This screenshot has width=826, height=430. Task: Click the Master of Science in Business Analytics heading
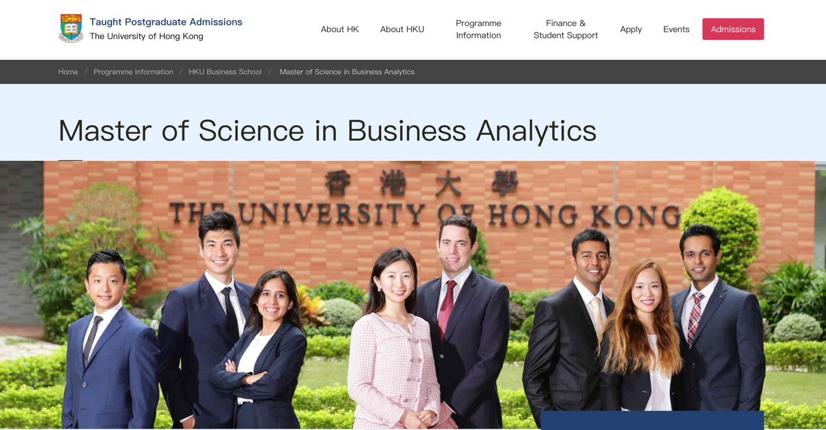(x=327, y=130)
